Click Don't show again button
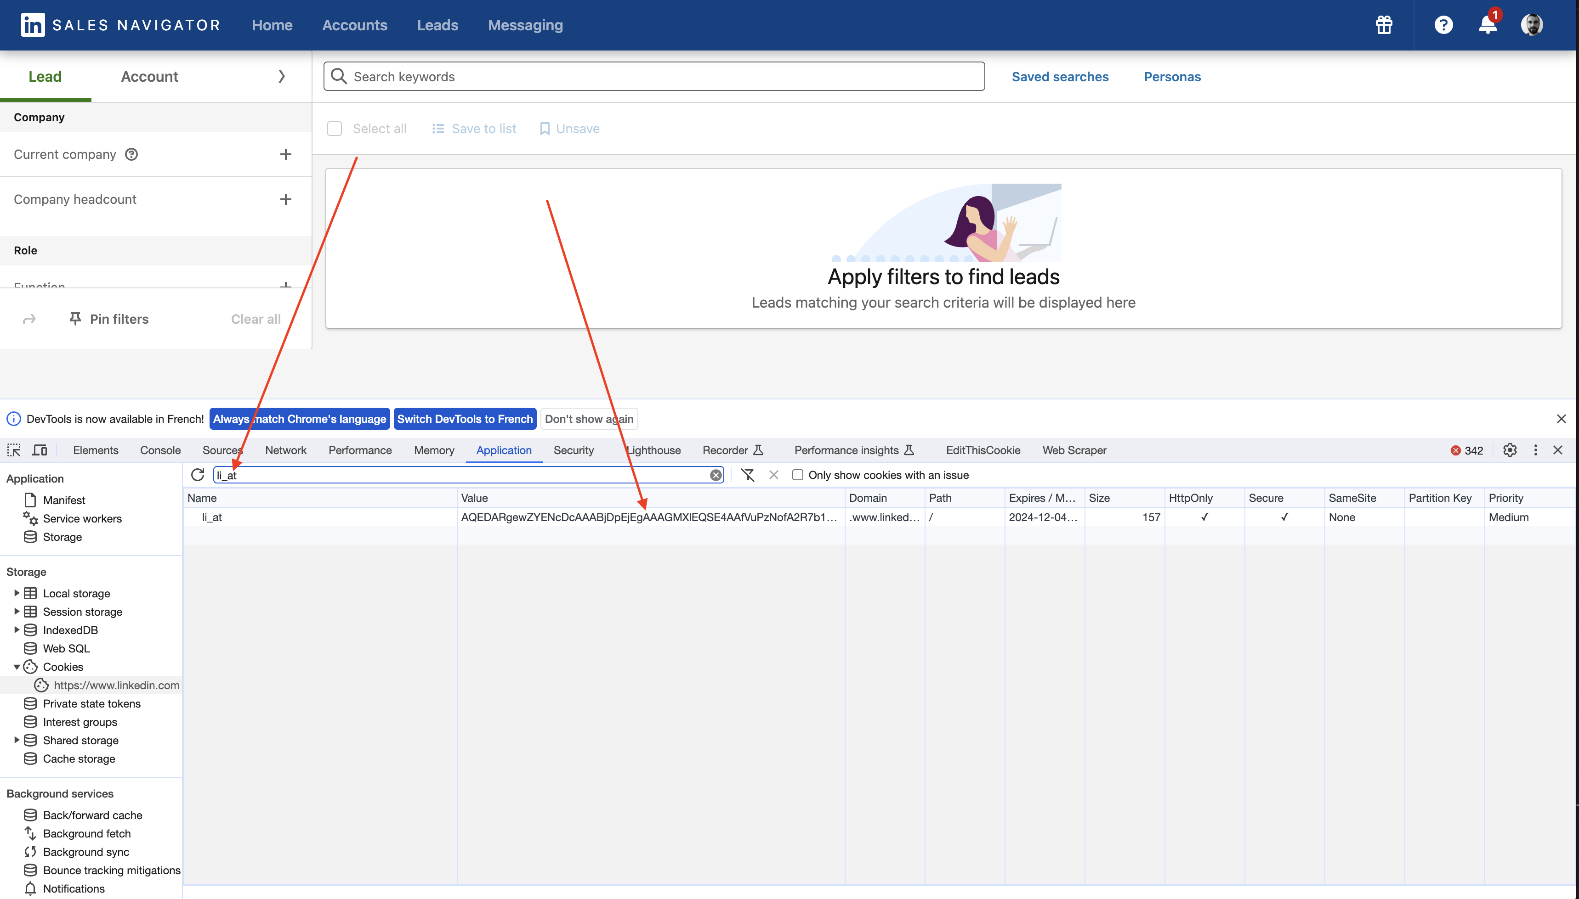Viewport: 1579px width, 899px height. 589,419
